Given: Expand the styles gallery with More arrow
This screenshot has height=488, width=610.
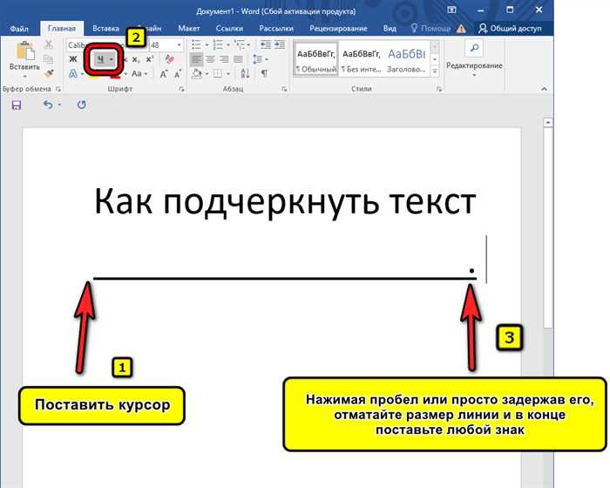Looking at the screenshot, I should click(435, 71).
